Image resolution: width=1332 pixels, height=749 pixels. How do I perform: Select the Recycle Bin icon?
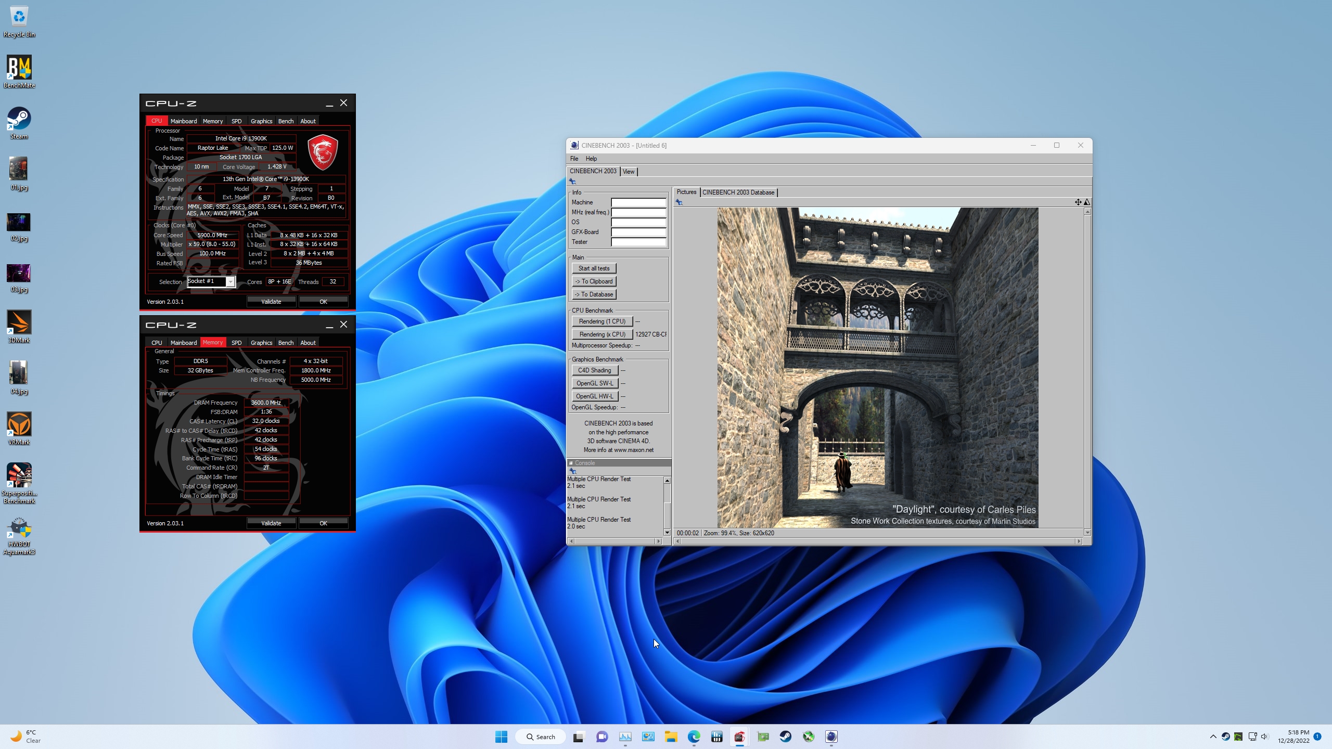coord(19,22)
